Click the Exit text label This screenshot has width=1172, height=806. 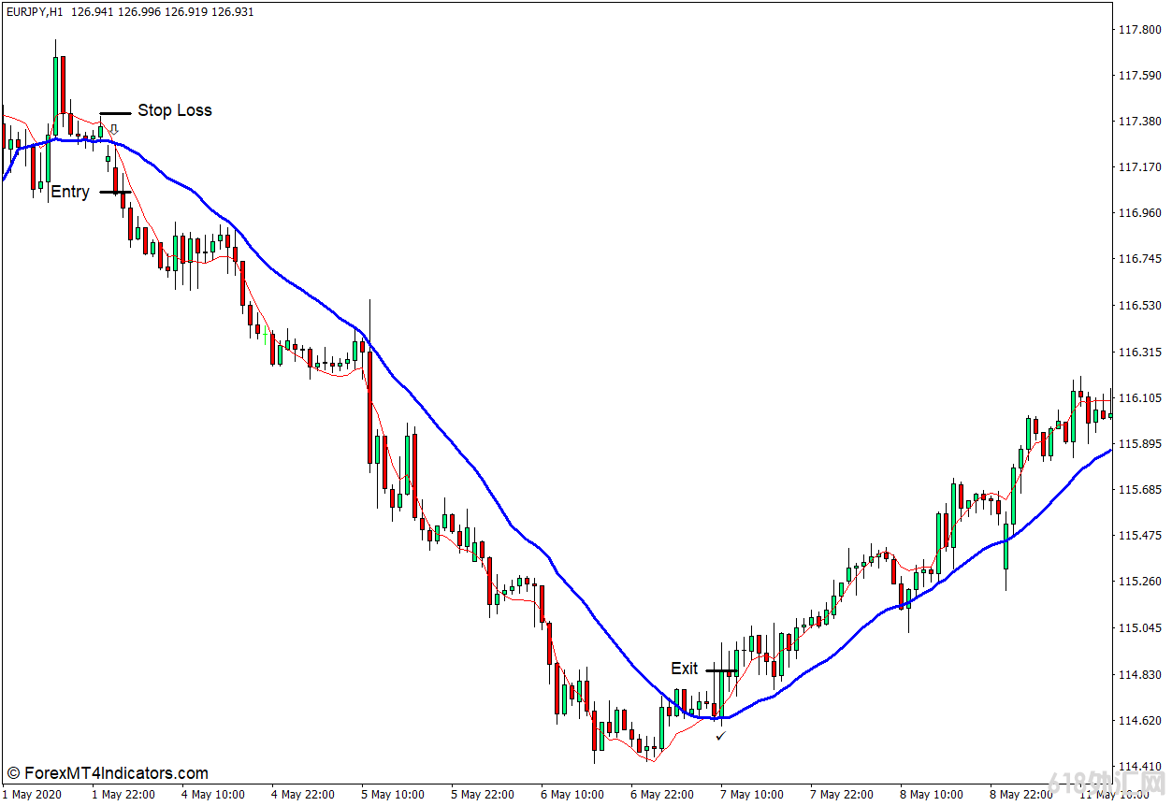685,669
